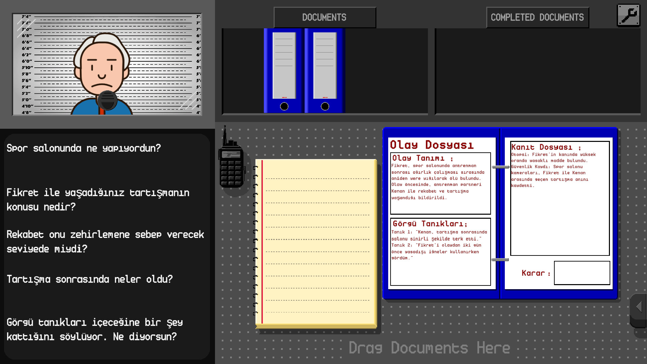Ask the Rekabet zehirlemene question

click(105, 241)
